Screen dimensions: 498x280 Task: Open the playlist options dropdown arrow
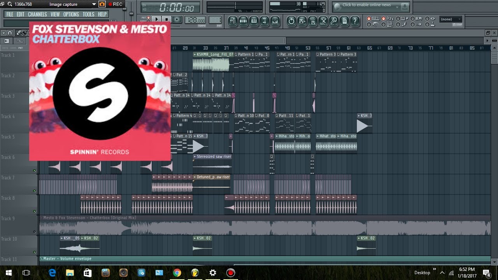coord(4,33)
